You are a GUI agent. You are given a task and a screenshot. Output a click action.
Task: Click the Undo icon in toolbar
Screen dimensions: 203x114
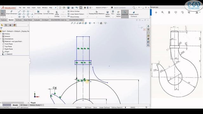pyautogui.click(x=76, y=8)
